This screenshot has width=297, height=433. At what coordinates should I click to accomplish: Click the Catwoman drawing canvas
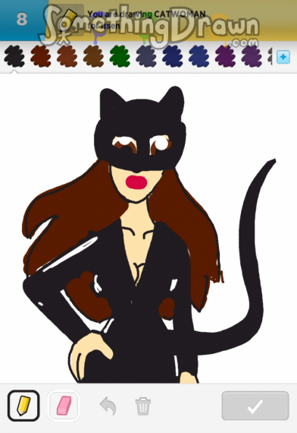tap(148, 229)
